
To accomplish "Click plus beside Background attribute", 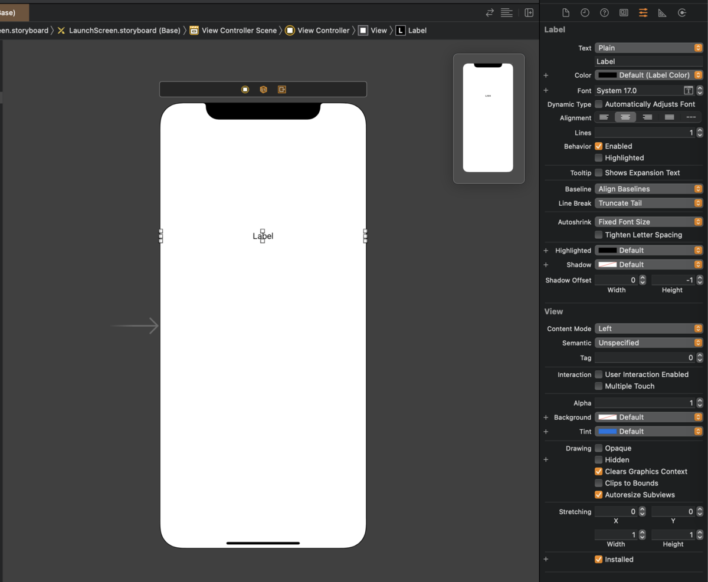I will (x=546, y=417).
